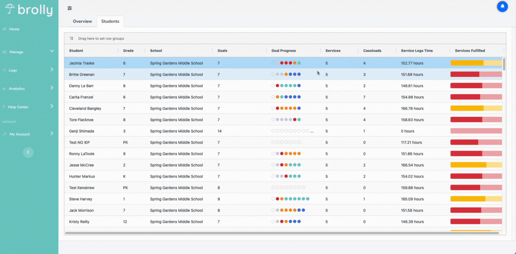This screenshot has height=254, width=516.
Task: Collapse sidebar with round arrow button
Action: 28,152
